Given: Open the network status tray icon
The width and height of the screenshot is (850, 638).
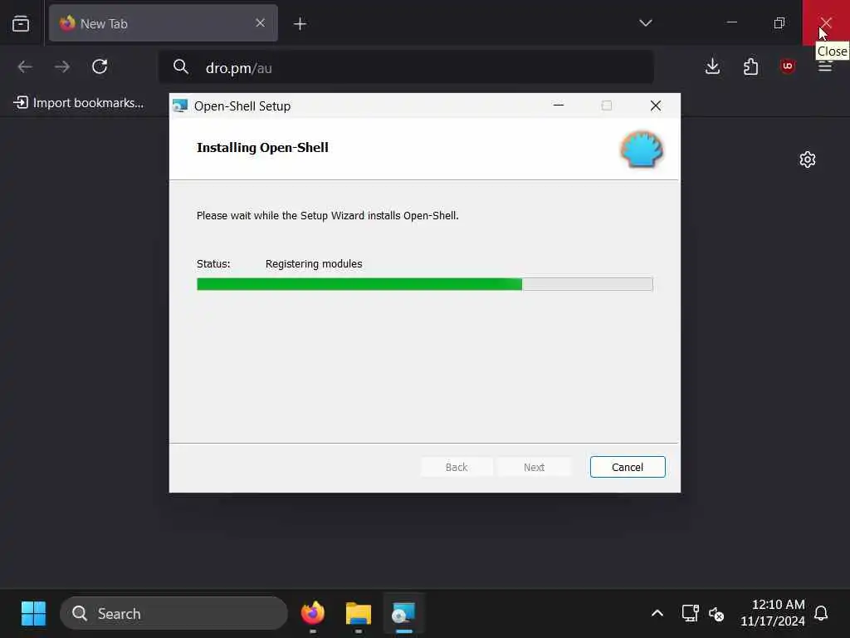Looking at the screenshot, I should coord(690,614).
